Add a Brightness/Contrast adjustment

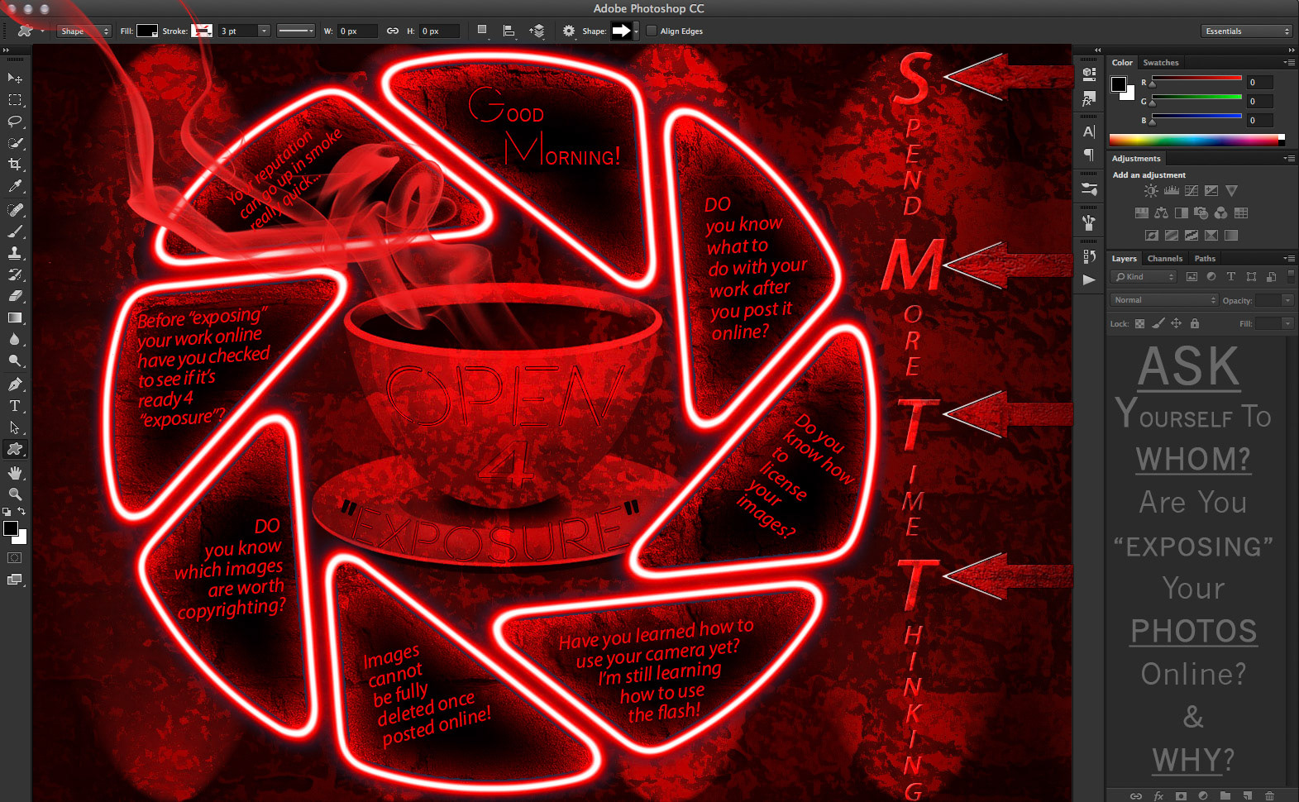[1151, 190]
